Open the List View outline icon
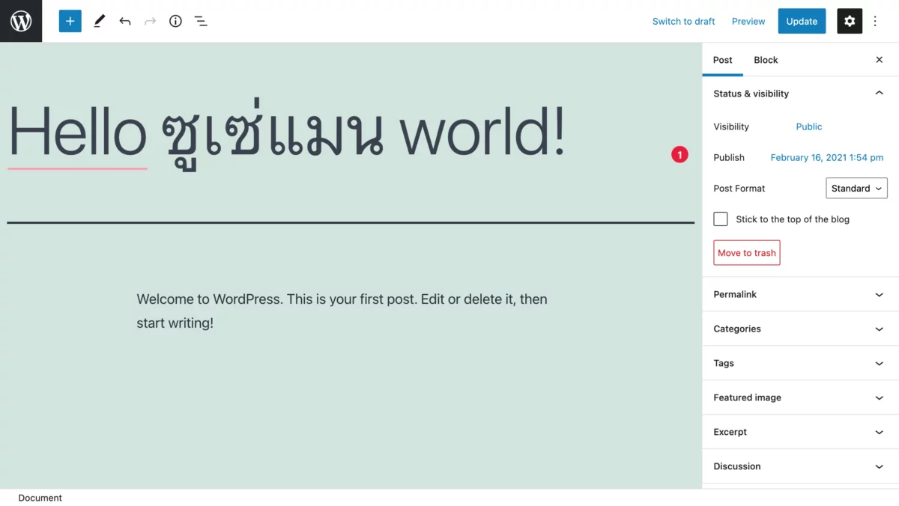The image size is (899, 506). click(x=201, y=21)
